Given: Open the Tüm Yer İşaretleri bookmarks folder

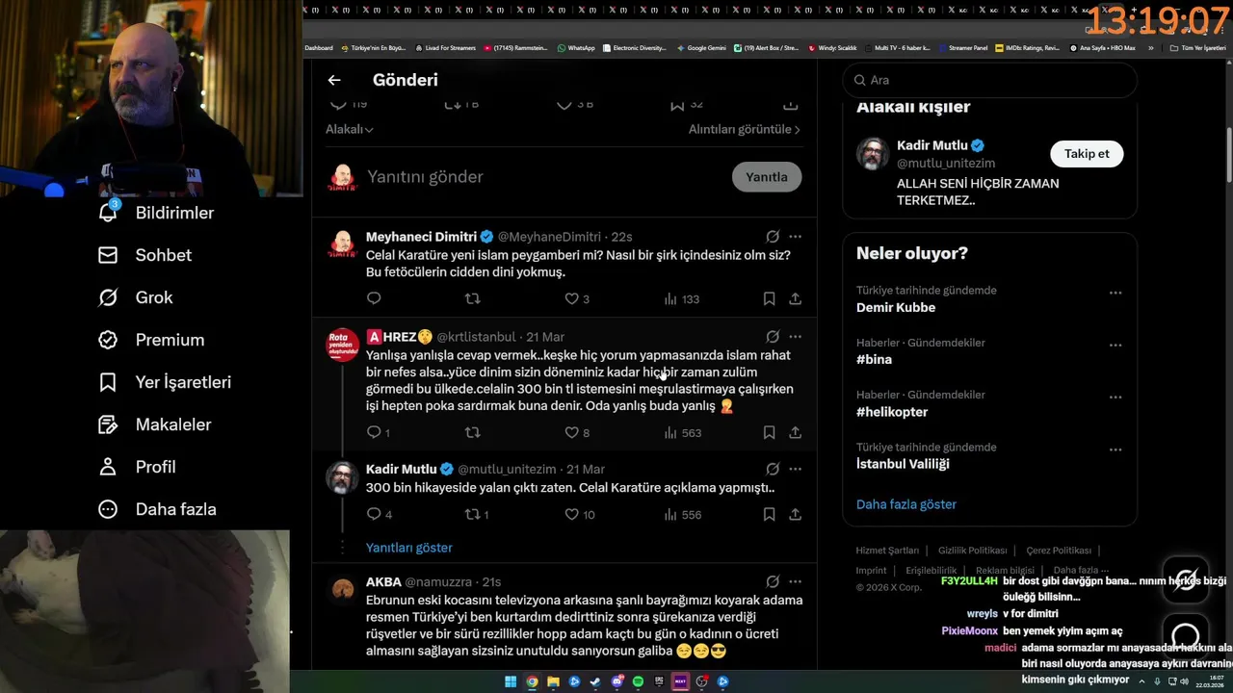Looking at the screenshot, I should pyautogui.click(x=1197, y=47).
